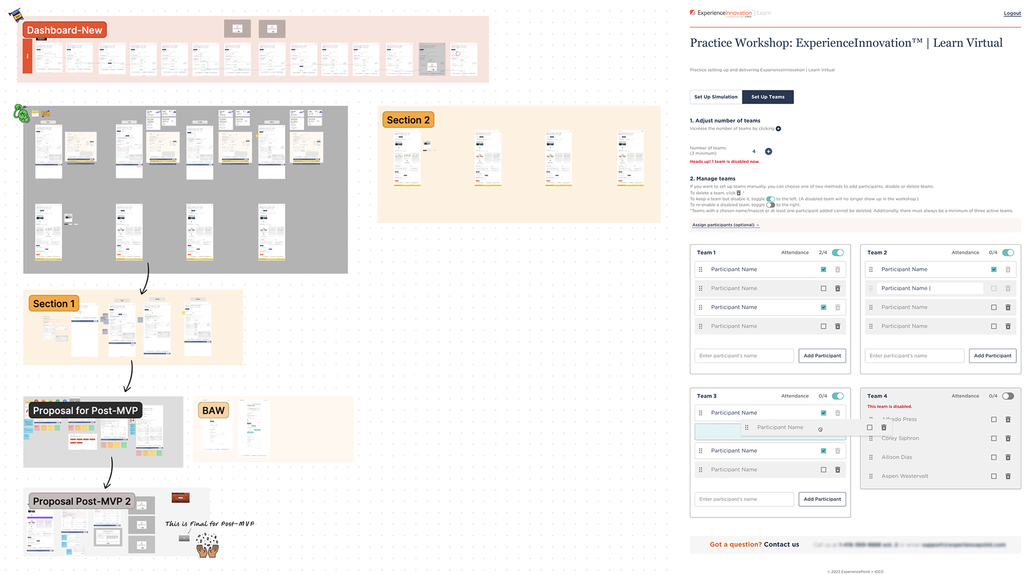Switch to the Set Up Simulation tab
1033x575 pixels.
(716, 97)
